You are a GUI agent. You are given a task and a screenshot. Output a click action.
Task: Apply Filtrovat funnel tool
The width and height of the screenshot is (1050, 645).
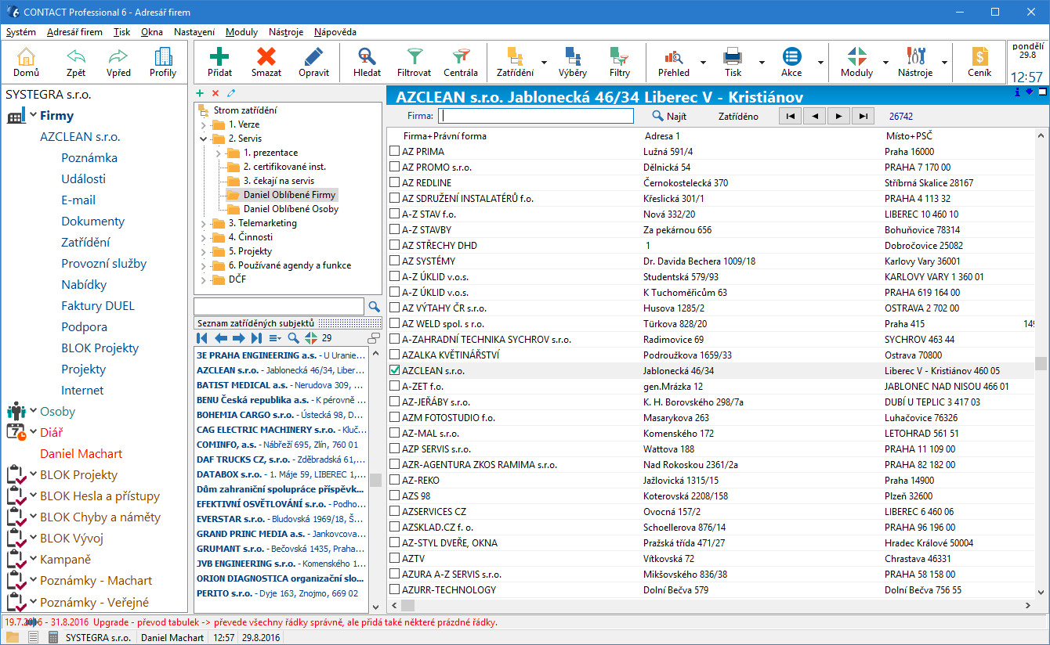(x=414, y=62)
